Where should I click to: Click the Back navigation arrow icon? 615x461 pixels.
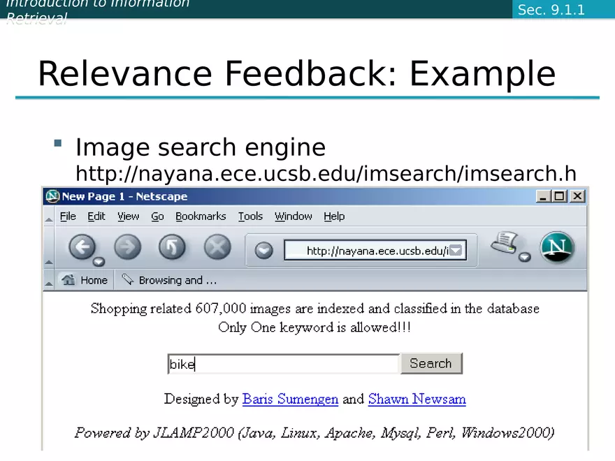pyautogui.click(x=82, y=247)
